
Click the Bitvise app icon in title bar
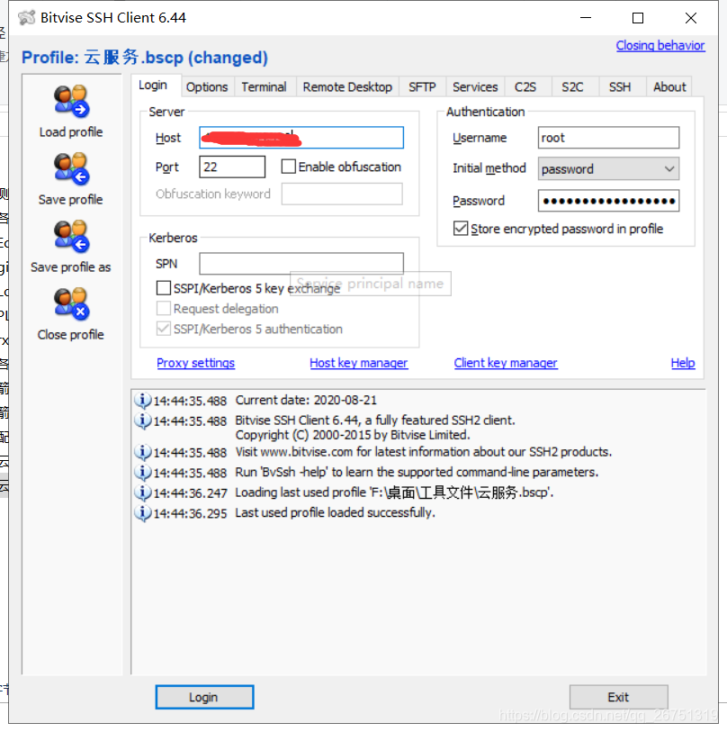pyautogui.click(x=27, y=18)
